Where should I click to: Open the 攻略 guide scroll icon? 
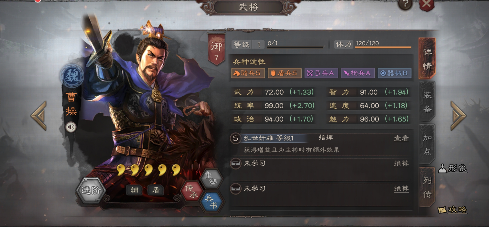tap(452, 210)
